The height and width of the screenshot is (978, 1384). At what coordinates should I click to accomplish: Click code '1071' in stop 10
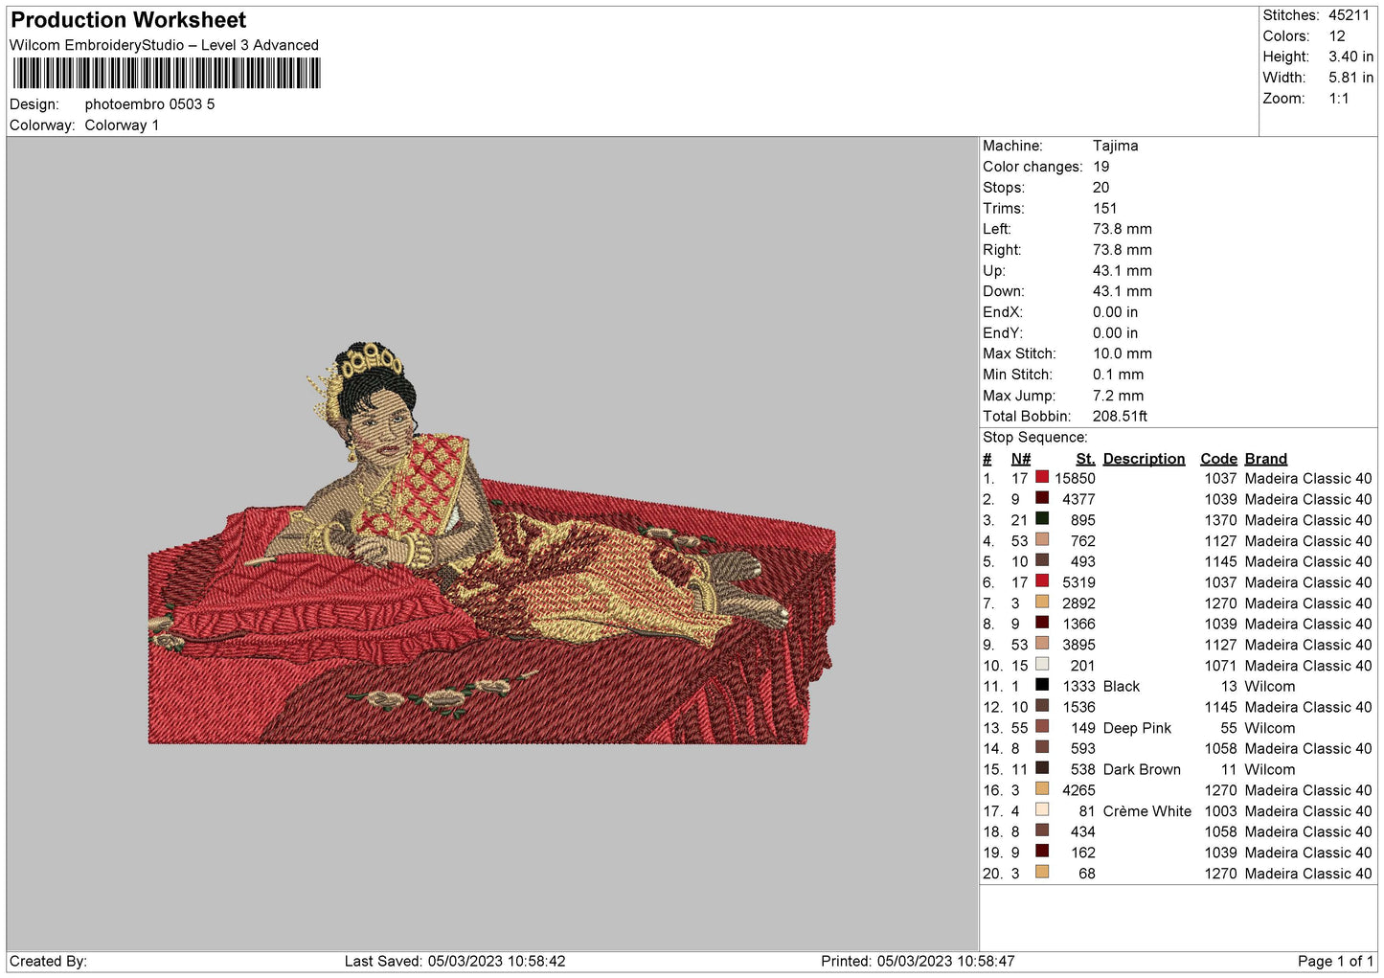pyautogui.click(x=1221, y=666)
